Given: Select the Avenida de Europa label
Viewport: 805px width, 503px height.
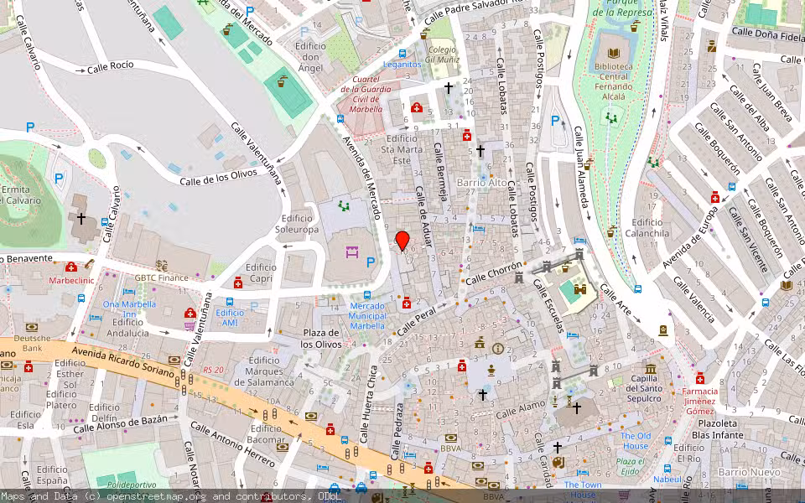Looking at the screenshot, I should (690, 237).
